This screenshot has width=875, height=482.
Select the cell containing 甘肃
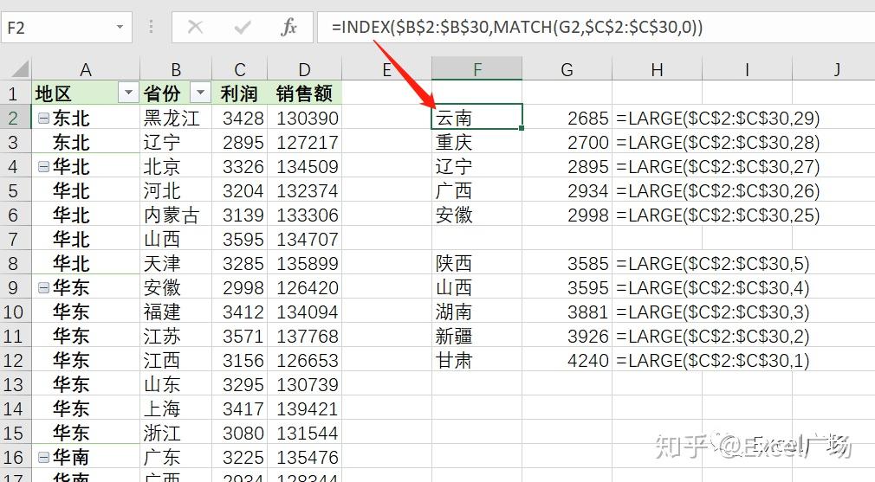476,360
